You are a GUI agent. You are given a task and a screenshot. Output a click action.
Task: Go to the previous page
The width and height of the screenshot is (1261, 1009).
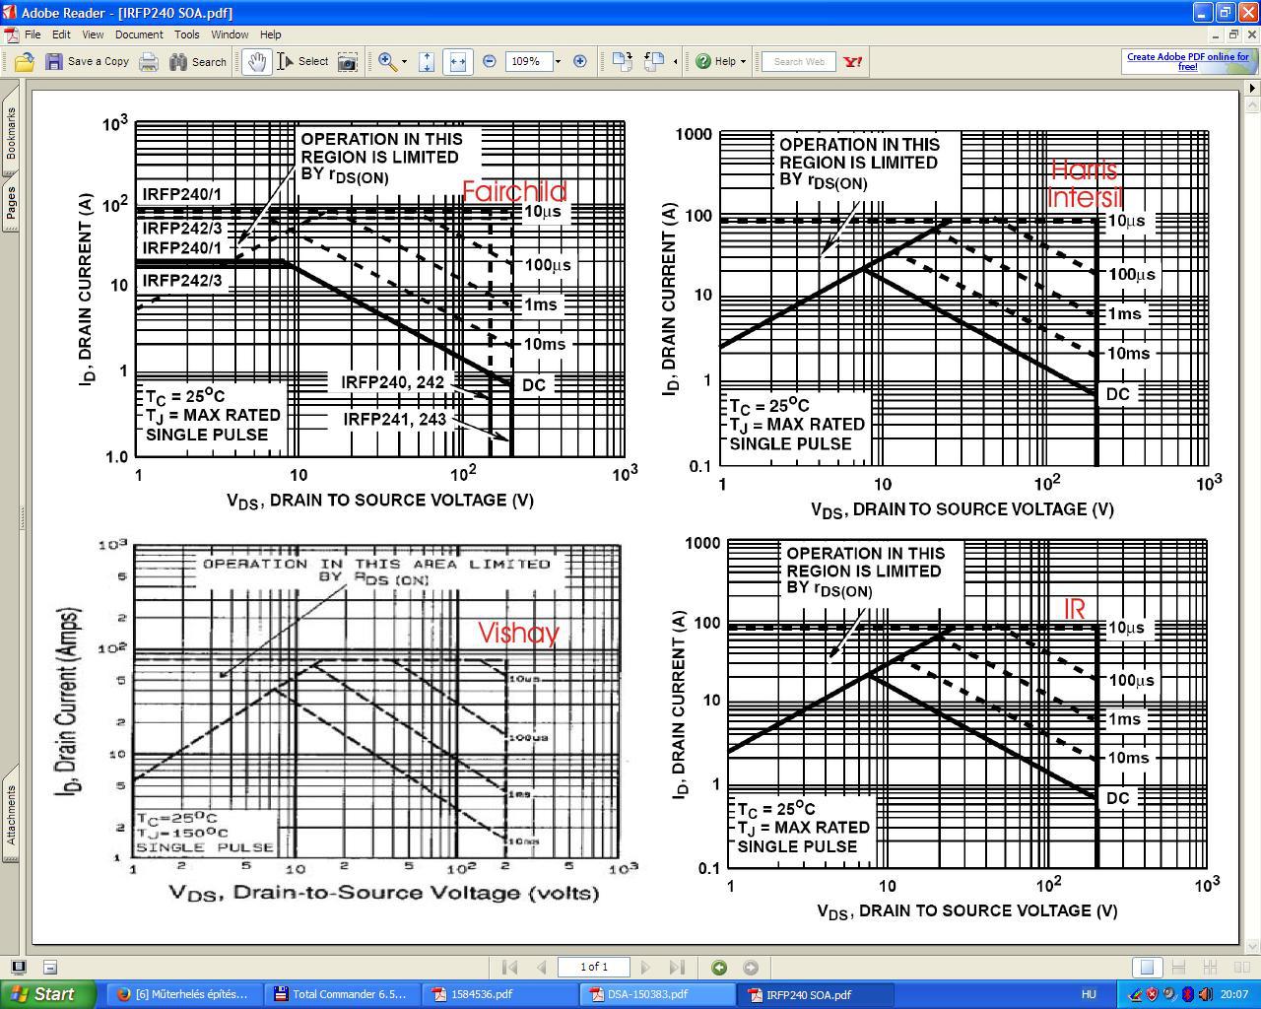point(541,968)
